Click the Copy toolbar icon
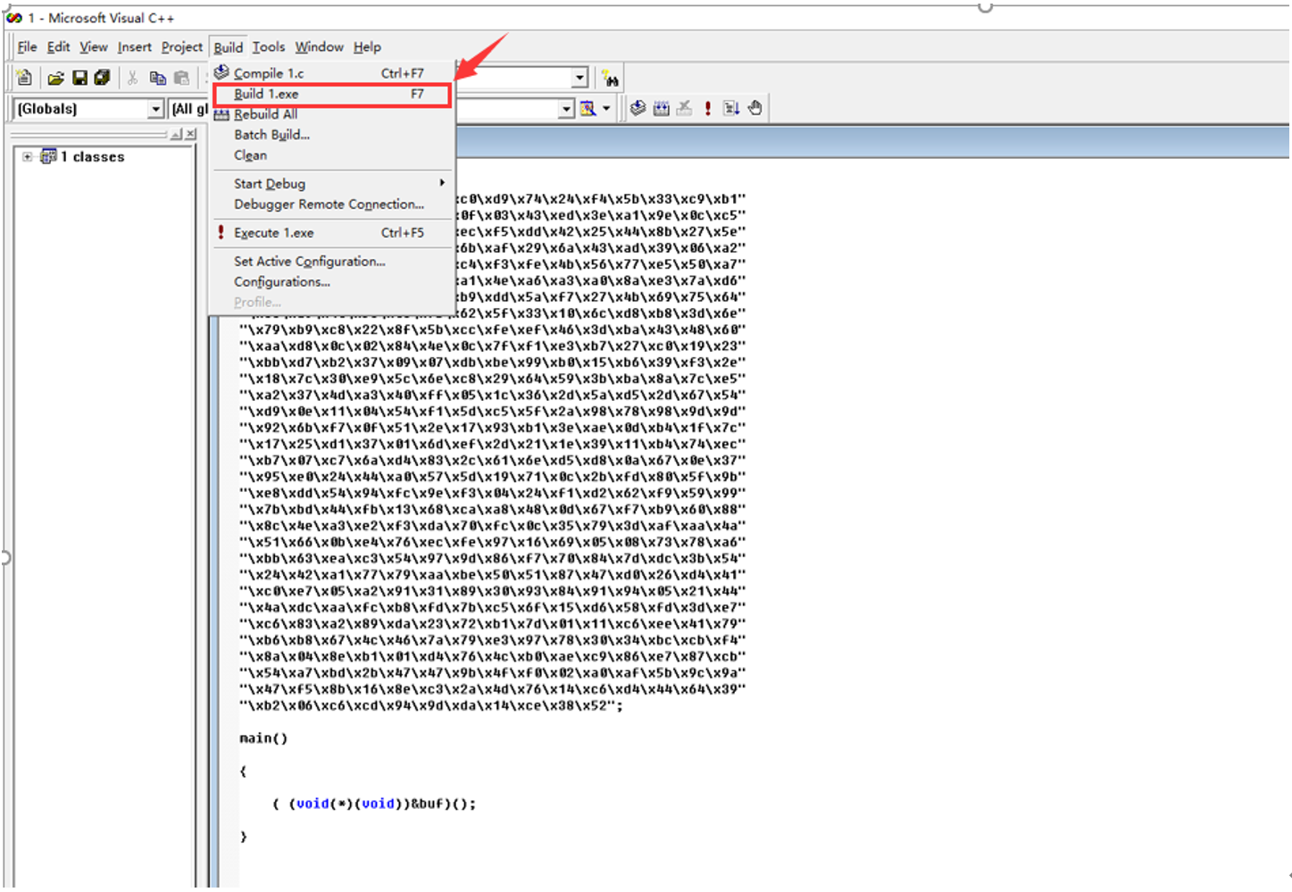This screenshot has height=892, width=1292. pos(158,79)
